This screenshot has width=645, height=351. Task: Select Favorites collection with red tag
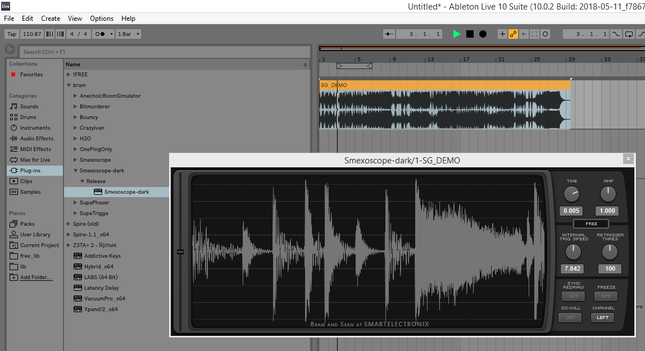tap(13, 74)
